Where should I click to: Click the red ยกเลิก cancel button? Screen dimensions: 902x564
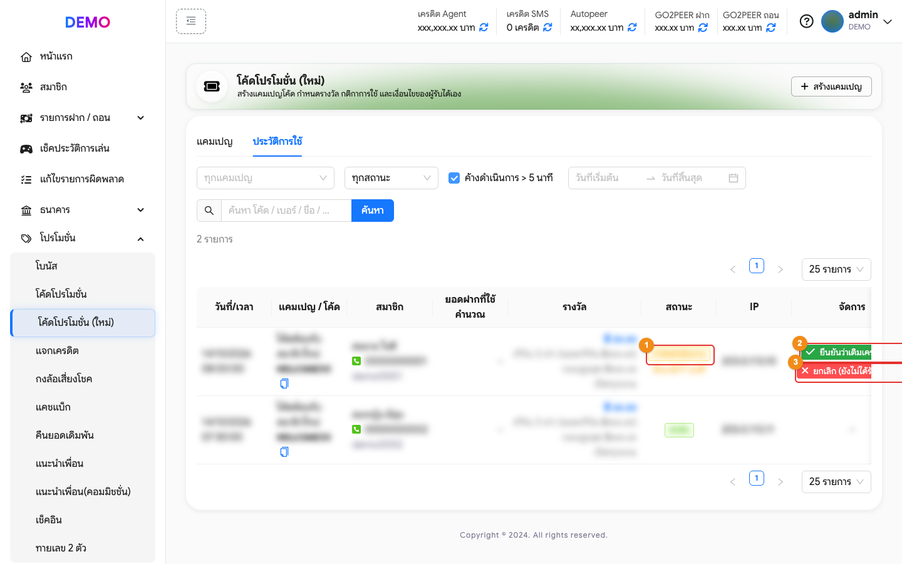click(x=834, y=371)
